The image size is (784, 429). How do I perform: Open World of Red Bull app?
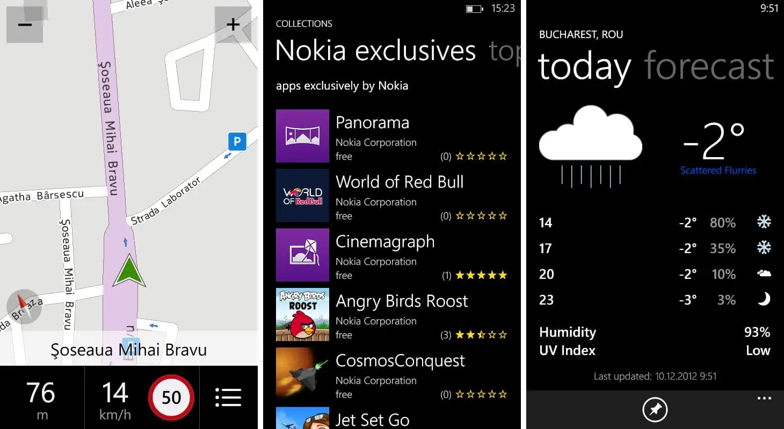click(x=400, y=182)
